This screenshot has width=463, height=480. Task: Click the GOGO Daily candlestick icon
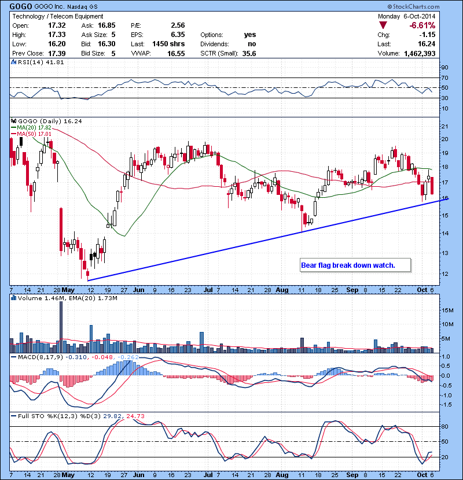coord(13,121)
